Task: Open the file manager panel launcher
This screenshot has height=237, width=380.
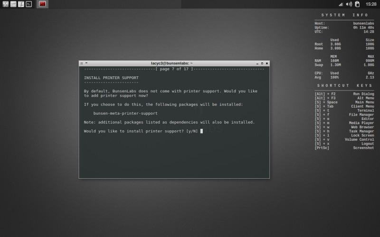Action: (13, 4)
